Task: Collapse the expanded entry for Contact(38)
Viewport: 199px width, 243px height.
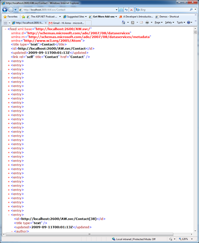Action: click(x=9, y=215)
